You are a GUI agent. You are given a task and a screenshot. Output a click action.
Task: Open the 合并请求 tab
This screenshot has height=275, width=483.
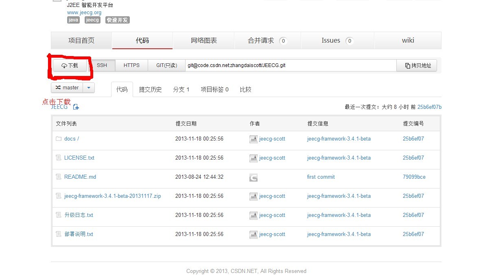[x=267, y=41]
